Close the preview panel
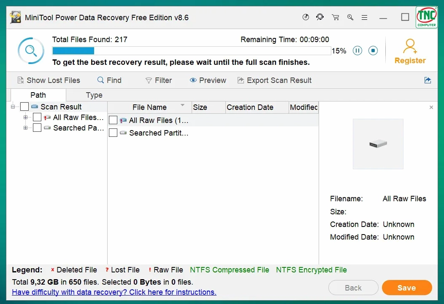The width and height of the screenshot is (444, 304). [x=431, y=108]
